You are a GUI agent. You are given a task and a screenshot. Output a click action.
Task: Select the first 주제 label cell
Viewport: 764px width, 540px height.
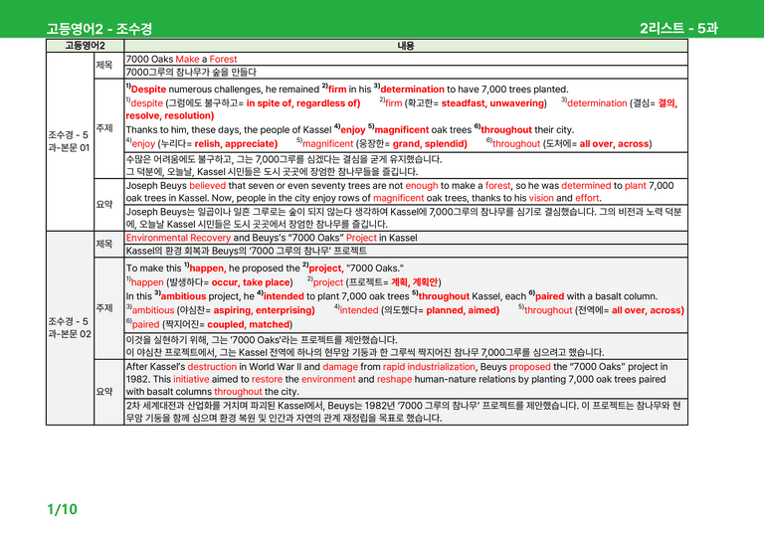click(x=108, y=128)
